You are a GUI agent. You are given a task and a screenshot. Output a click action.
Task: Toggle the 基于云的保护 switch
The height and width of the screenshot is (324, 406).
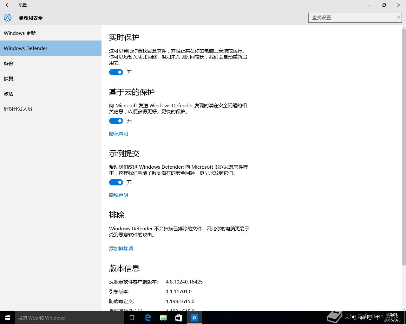(x=116, y=121)
